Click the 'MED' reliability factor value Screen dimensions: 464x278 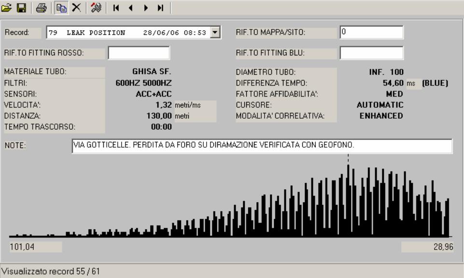[394, 94]
